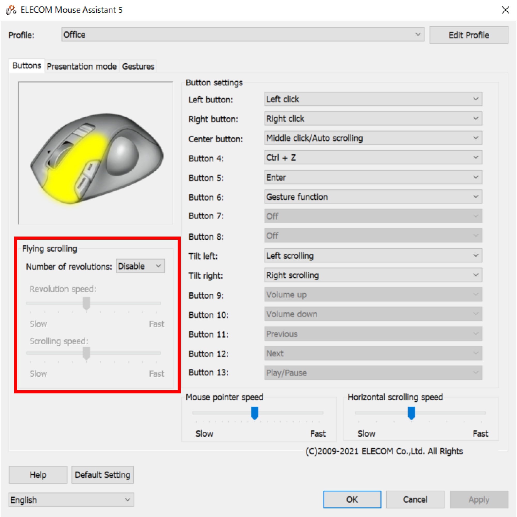Click the Button settings group label
517x517 pixels.
pyautogui.click(x=214, y=83)
